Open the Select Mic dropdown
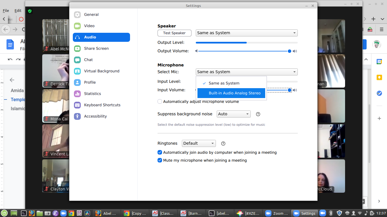Image resolution: width=387 pixels, height=217 pixels. tap(247, 72)
